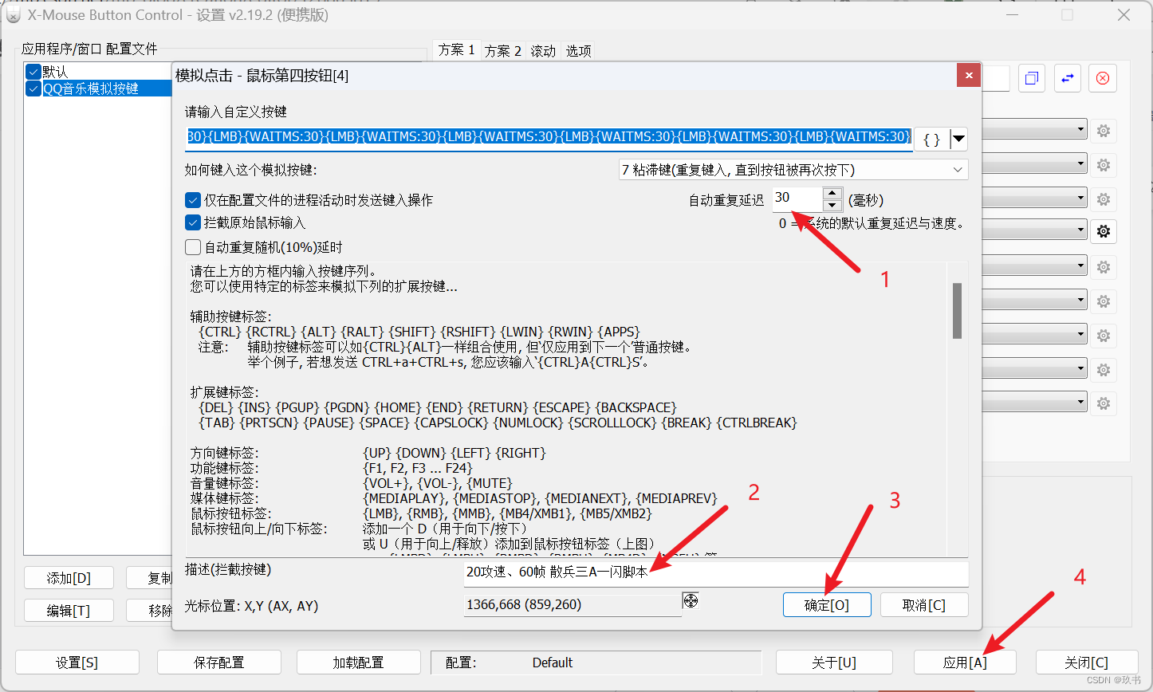1153x692 pixels.
Task: Disable 拦截原始鼠标输入 checkbox
Action: tap(192, 223)
